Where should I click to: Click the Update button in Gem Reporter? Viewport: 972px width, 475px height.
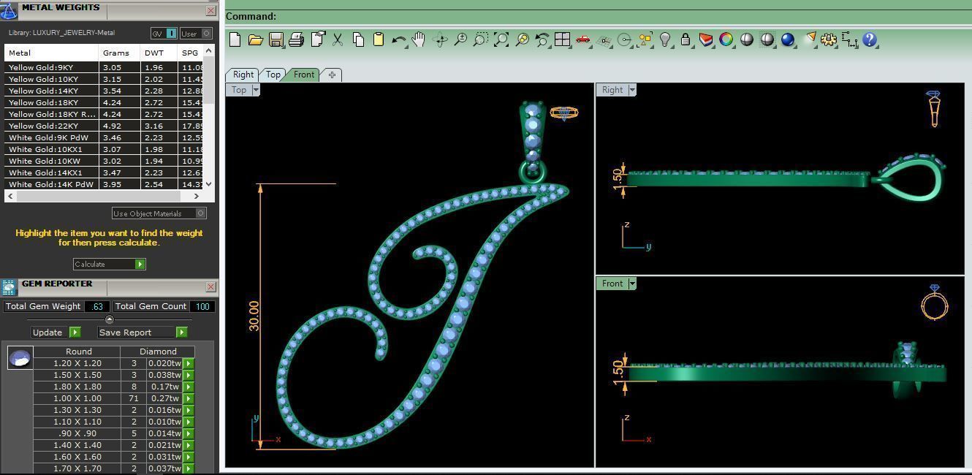tap(56, 332)
